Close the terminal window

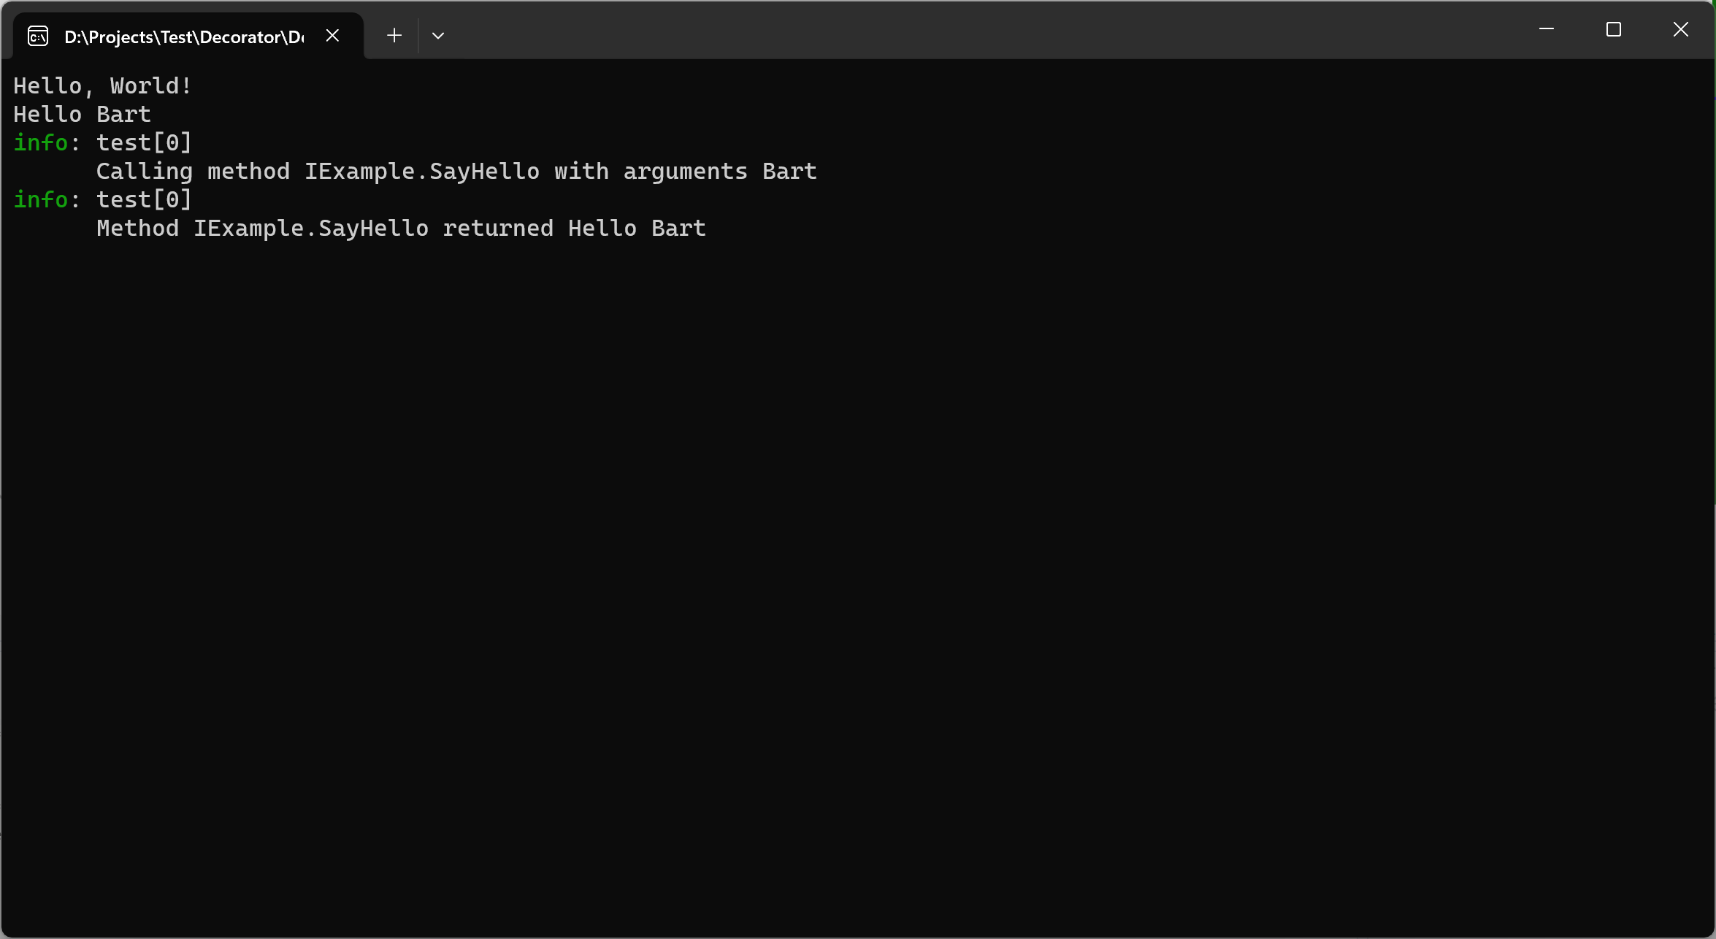(1681, 29)
